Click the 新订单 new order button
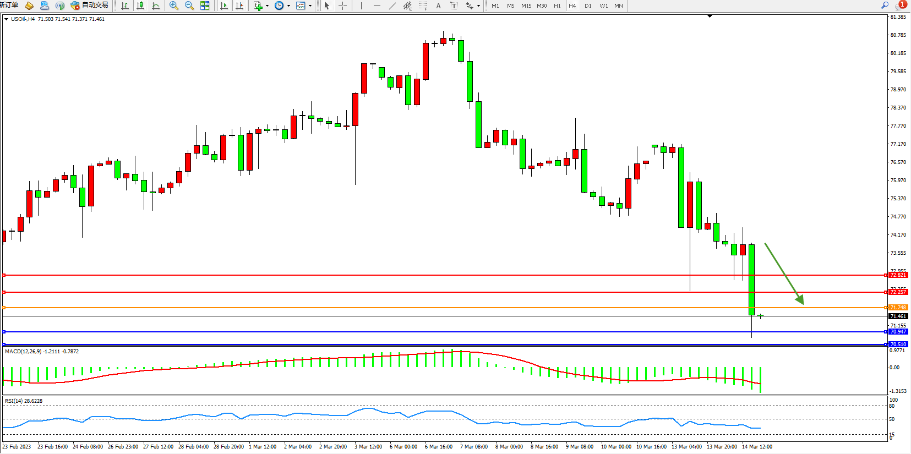The height and width of the screenshot is (454, 911). tap(9, 5)
